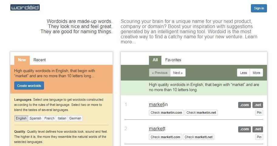
Task: Go to the Next results page
Action: (178, 73)
